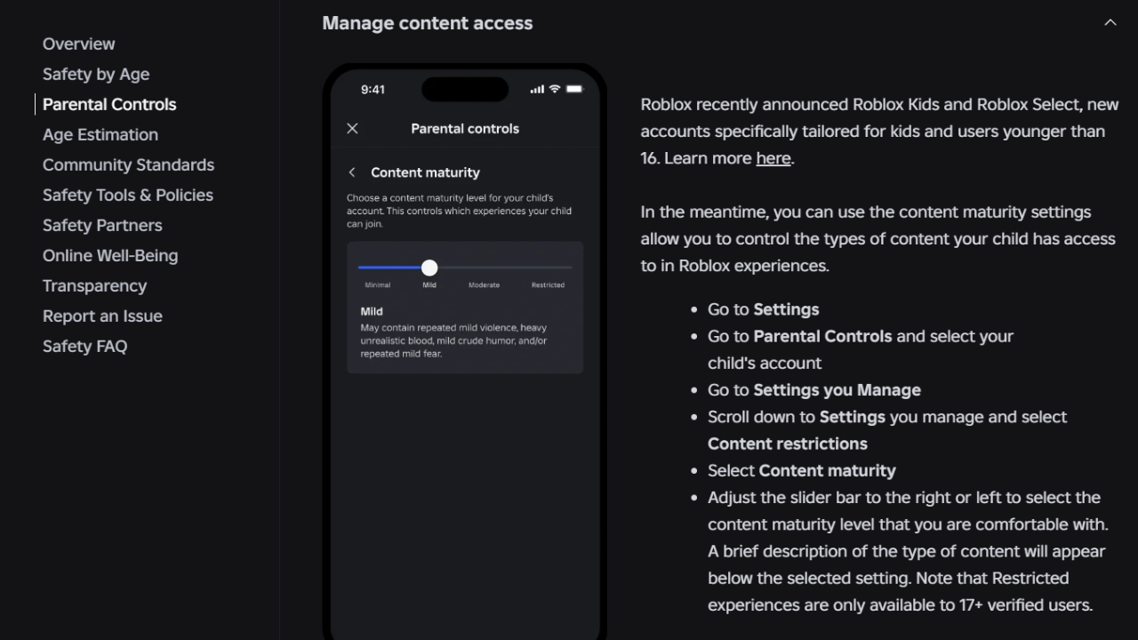Navigate to Safety Tools & Policies
The width and height of the screenshot is (1138, 640).
click(128, 195)
